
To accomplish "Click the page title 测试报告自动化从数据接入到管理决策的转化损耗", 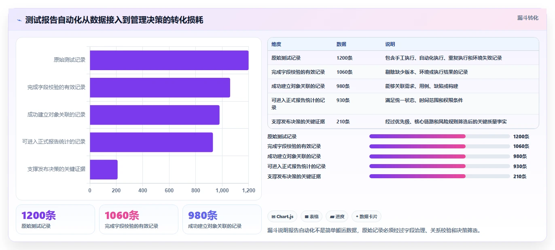I will click(x=114, y=20).
